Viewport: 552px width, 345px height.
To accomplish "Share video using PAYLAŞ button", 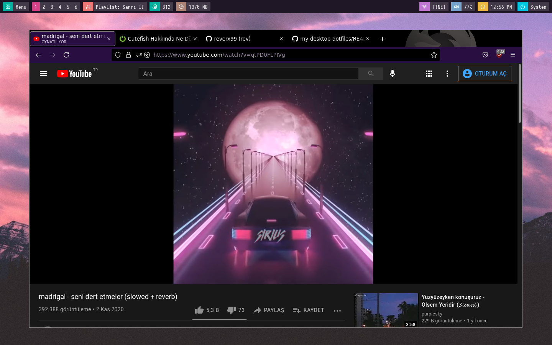I will 269,310.
